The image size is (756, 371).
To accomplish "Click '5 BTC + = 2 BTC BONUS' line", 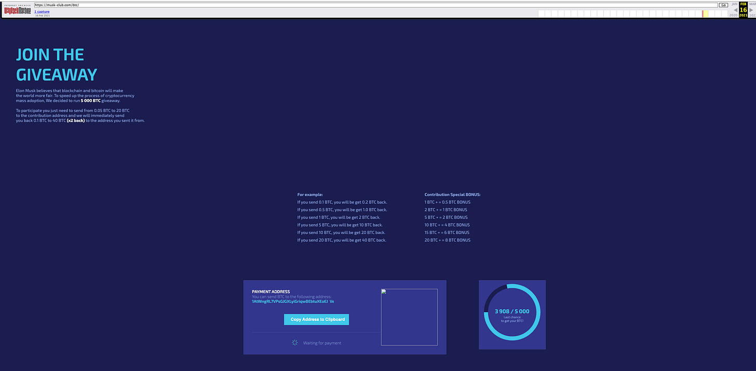I will [x=446, y=217].
